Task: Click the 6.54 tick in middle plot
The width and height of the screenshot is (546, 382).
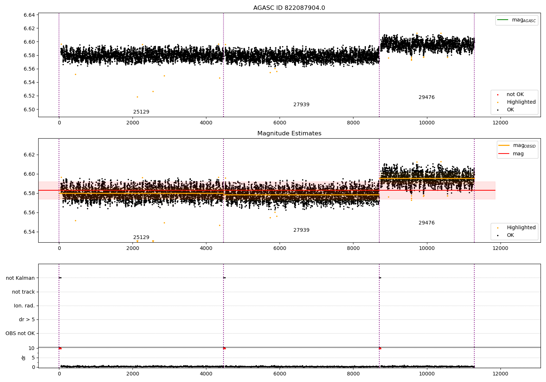Action: pos(29,232)
